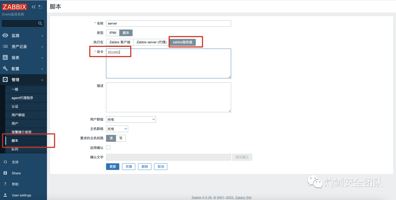Click the 更新 button
396x200 pixels.
click(113, 167)
